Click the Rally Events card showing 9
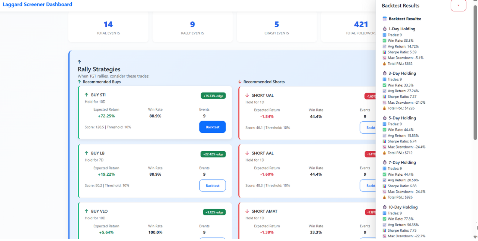This screenshot has width=478, height=241. 192,27
